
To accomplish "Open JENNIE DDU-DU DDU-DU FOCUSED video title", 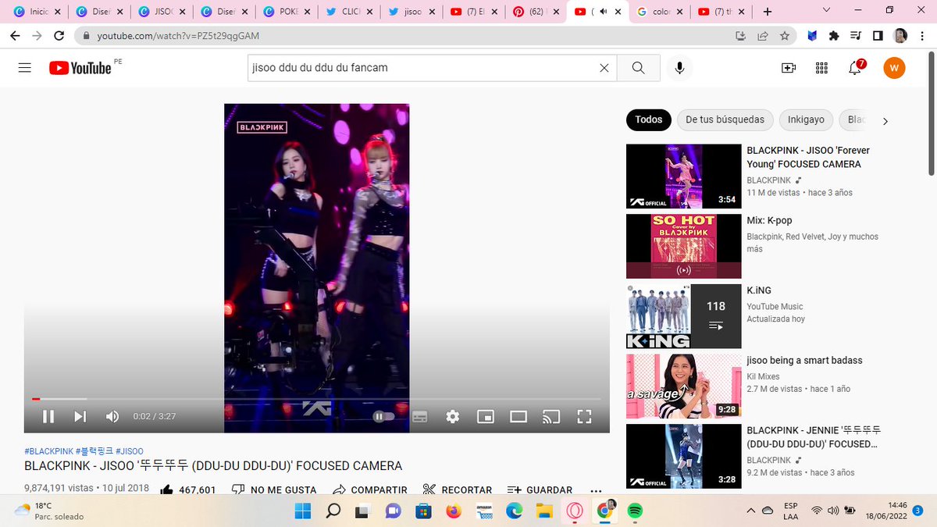I will point(814,437).
